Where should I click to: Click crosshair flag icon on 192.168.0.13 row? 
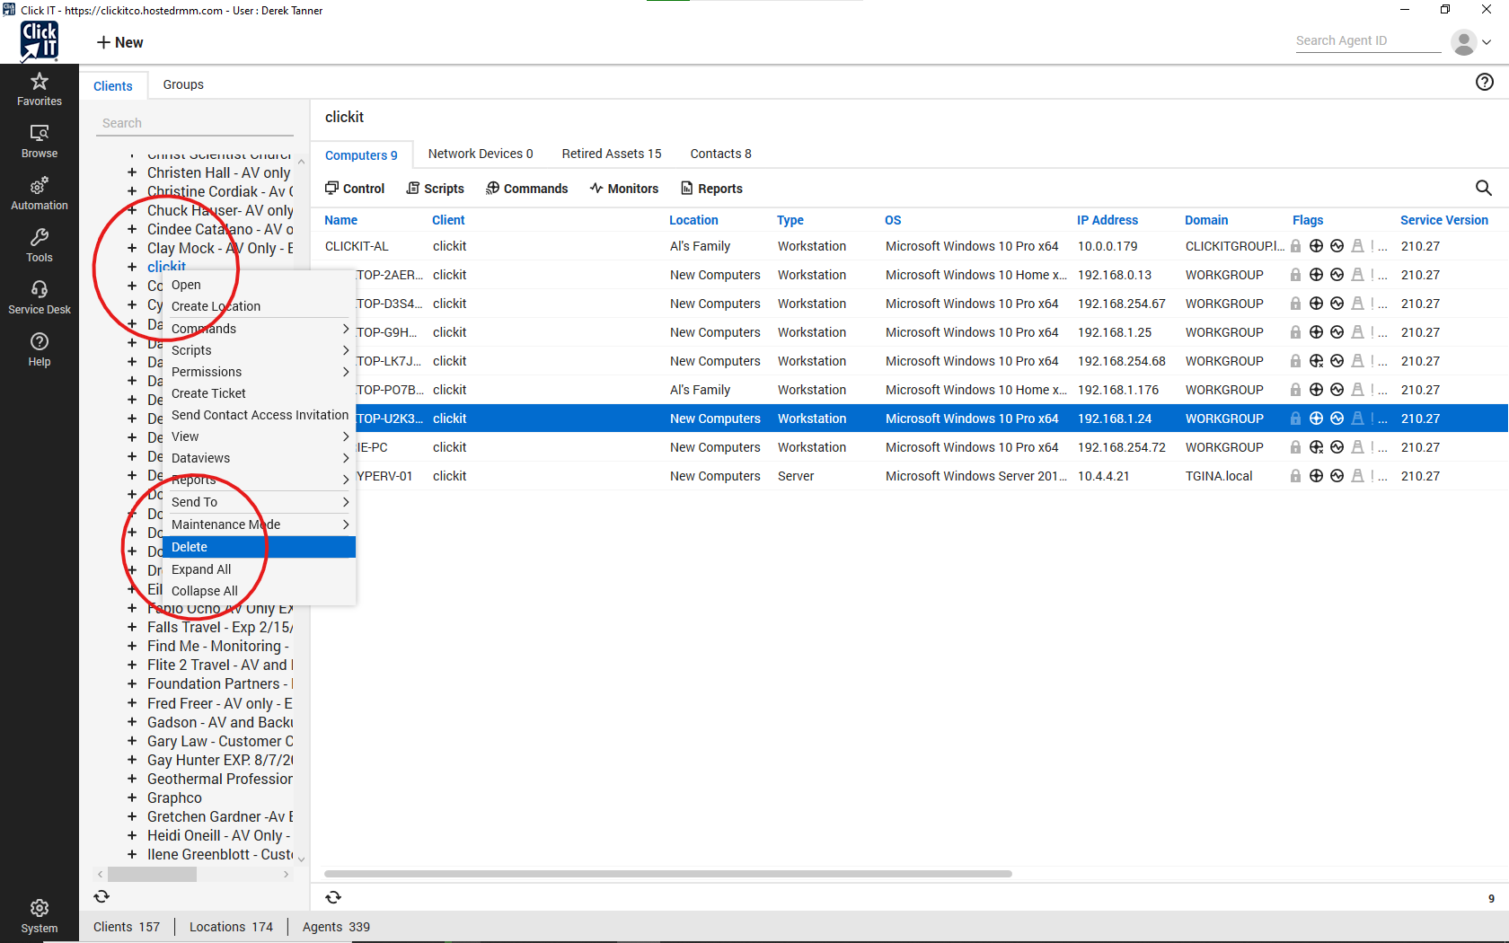pyautogui.click(x=1316, y=275)
